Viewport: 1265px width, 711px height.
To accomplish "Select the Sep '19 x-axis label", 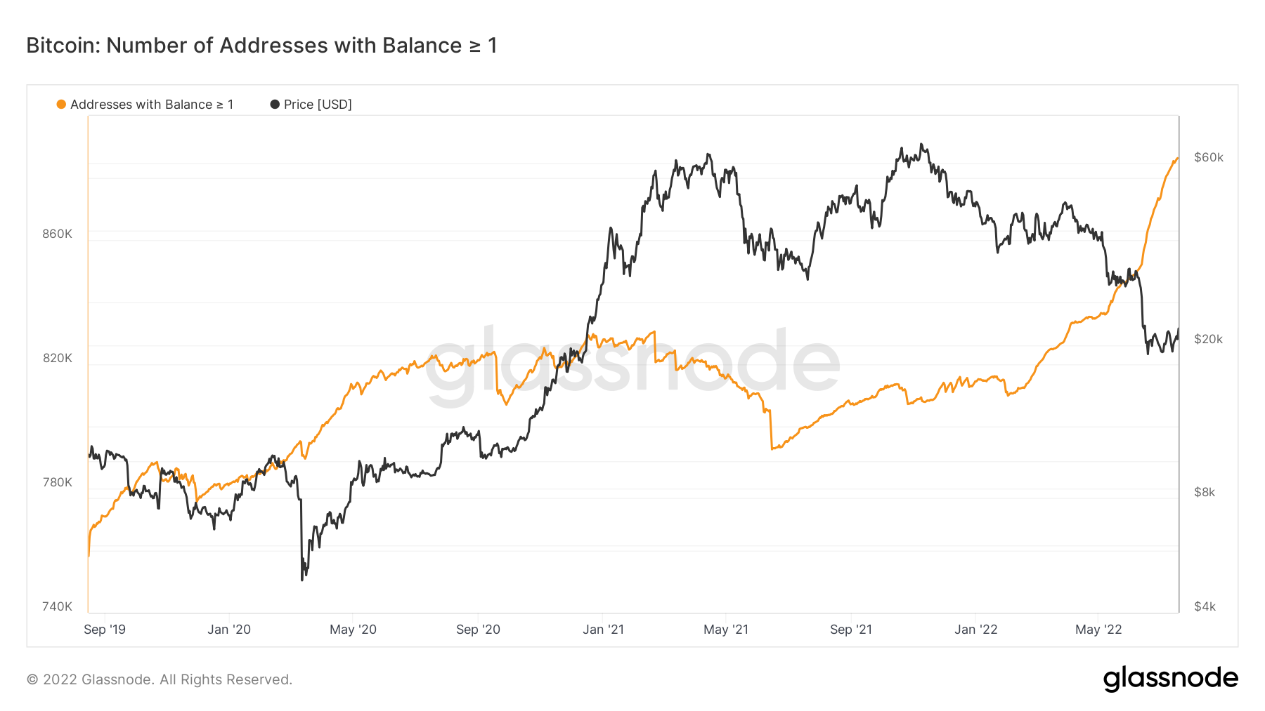I will click(x=105, y=630).
